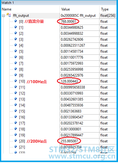
Task: Click the blue diamond icon of element [9]
Action: [15, 75]
